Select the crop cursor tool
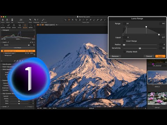The image size is (167, 125). [76, 20]
